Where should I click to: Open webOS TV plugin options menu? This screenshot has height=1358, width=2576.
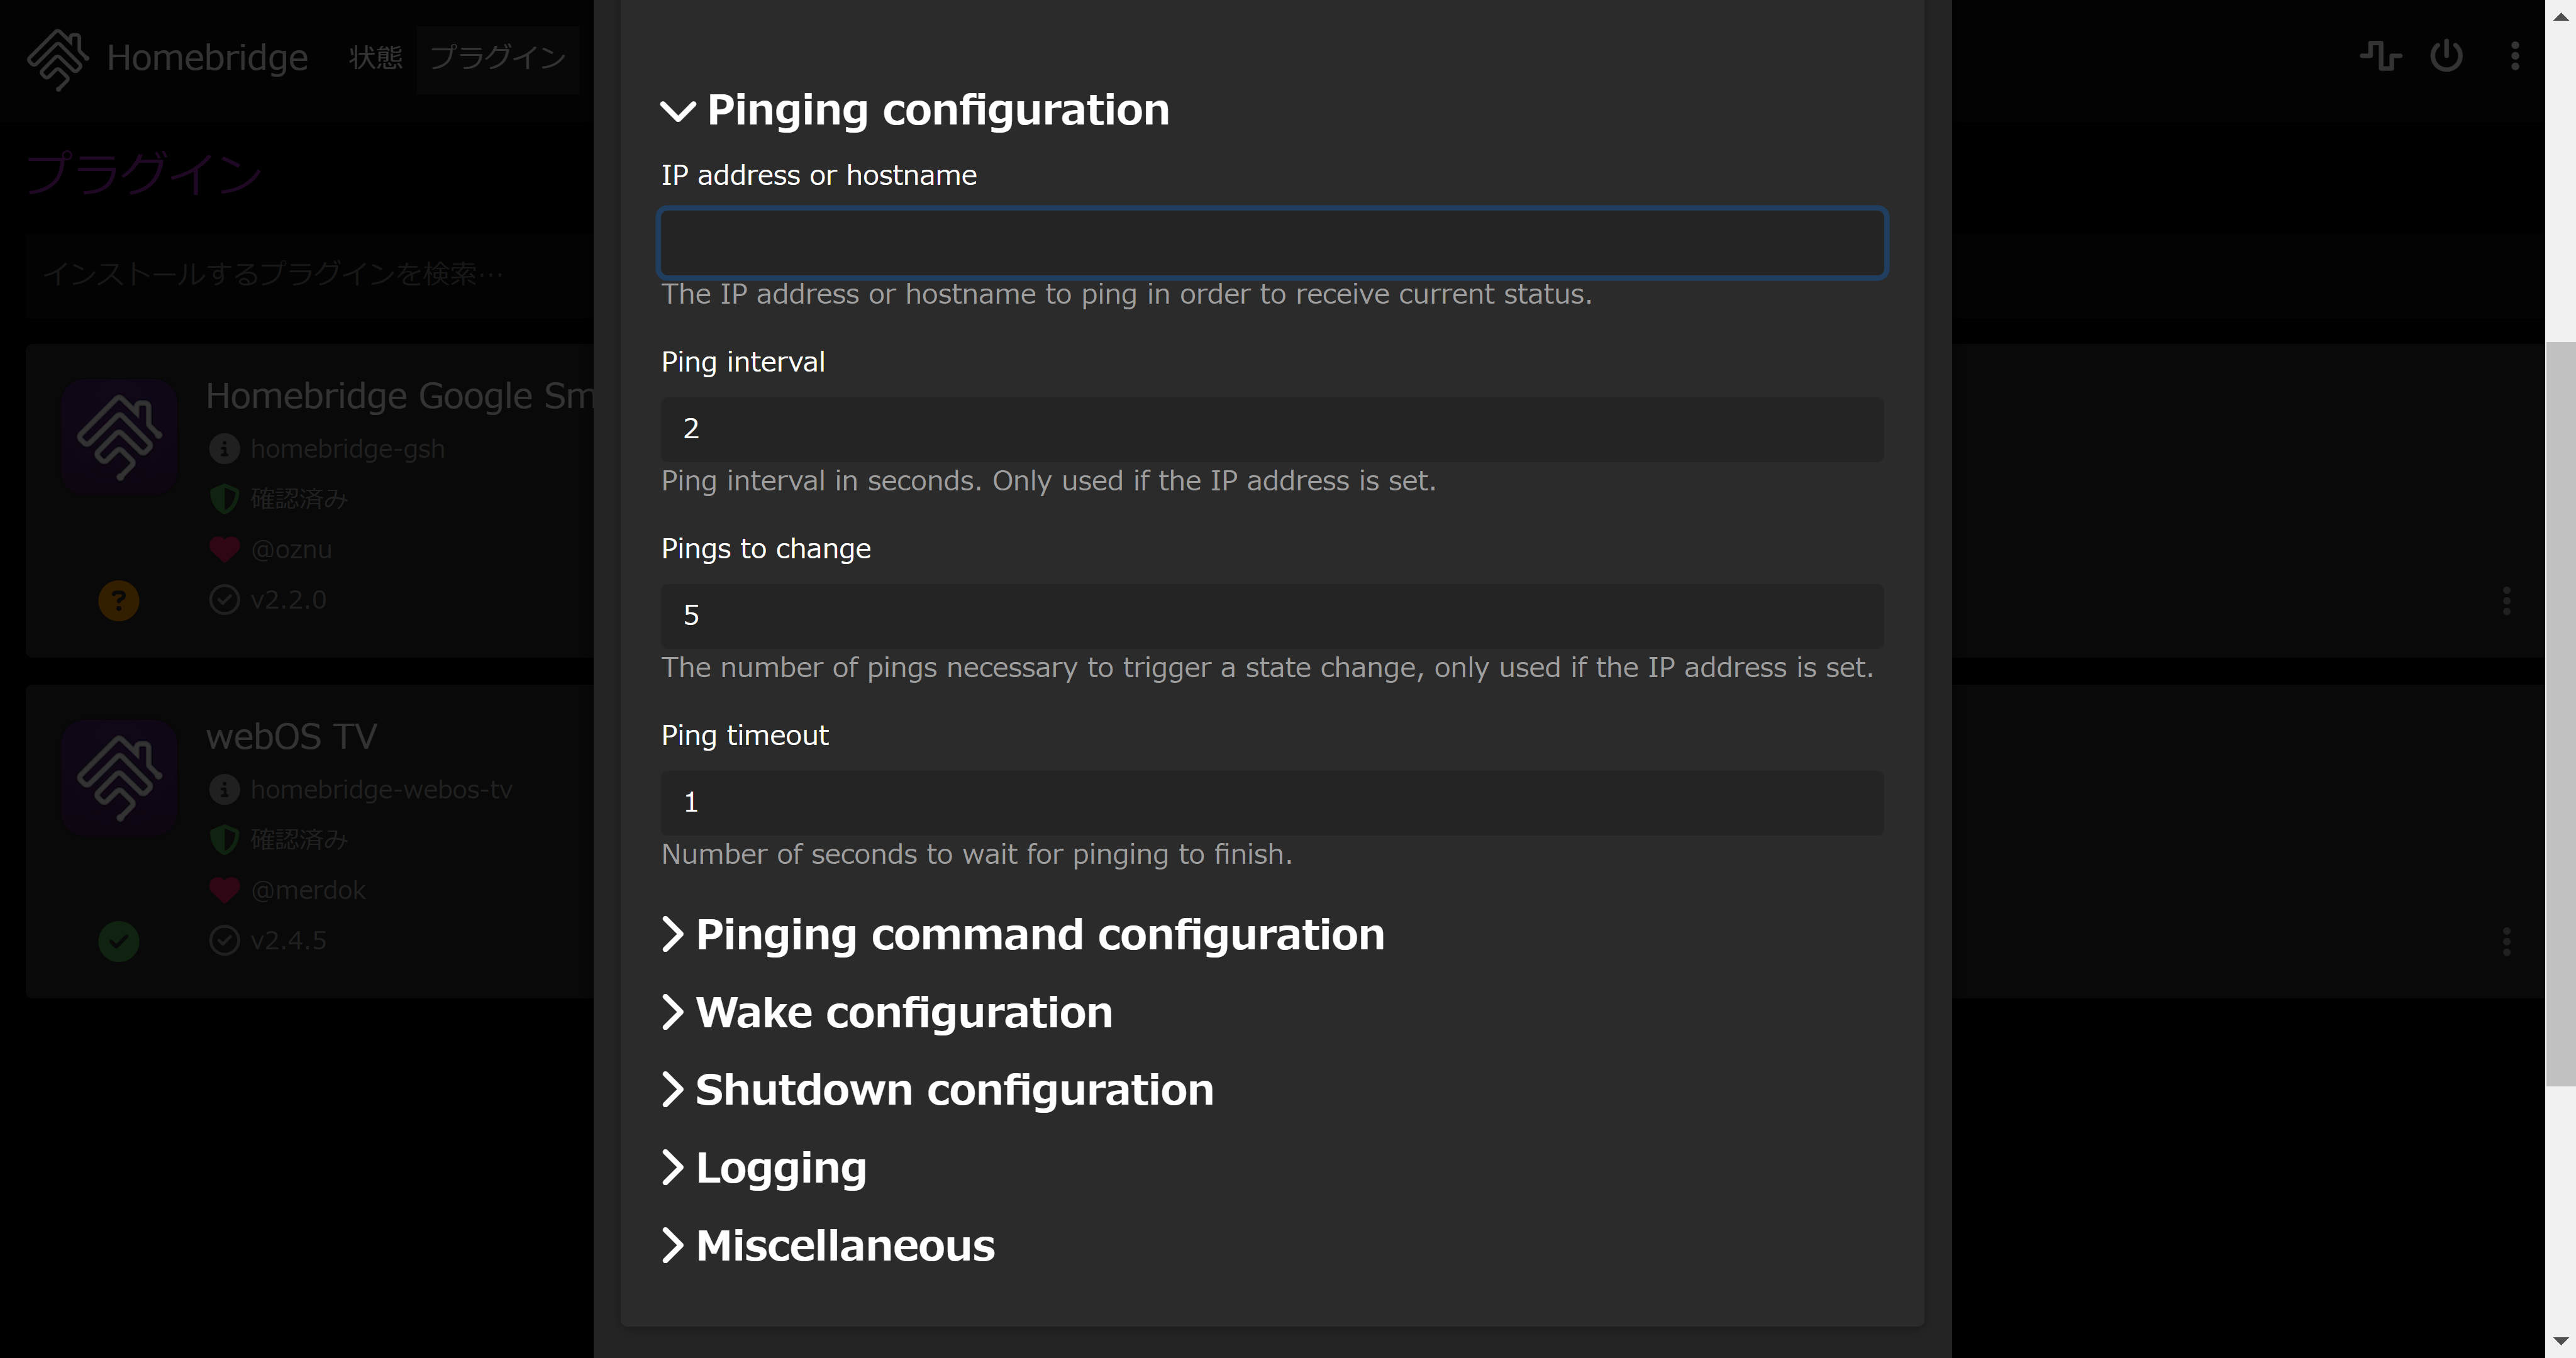click(2505, 941)
